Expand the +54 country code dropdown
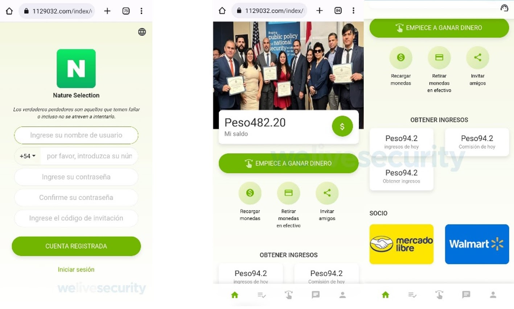 coord(28,156)
